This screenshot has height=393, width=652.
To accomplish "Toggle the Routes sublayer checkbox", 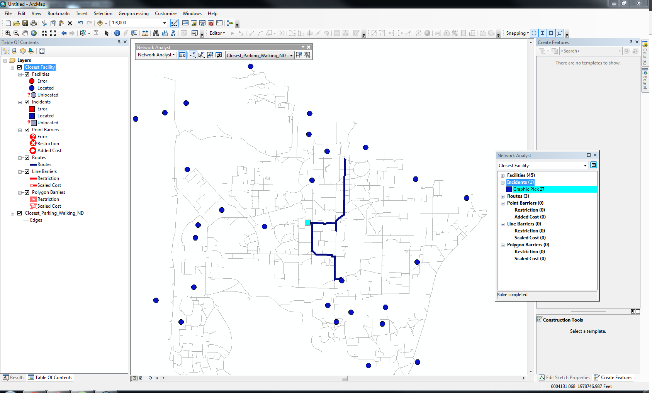I will pyautogui.click(x=27, y=158).
